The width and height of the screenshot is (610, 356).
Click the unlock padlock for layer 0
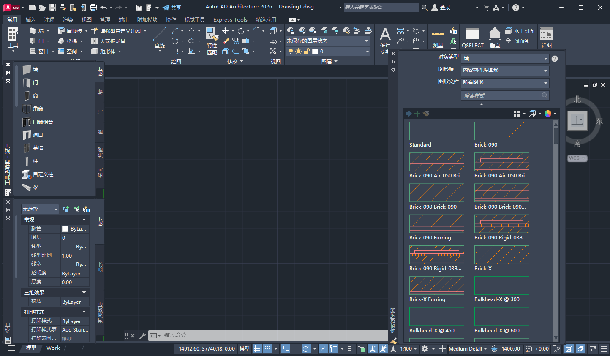coord(307,51)
